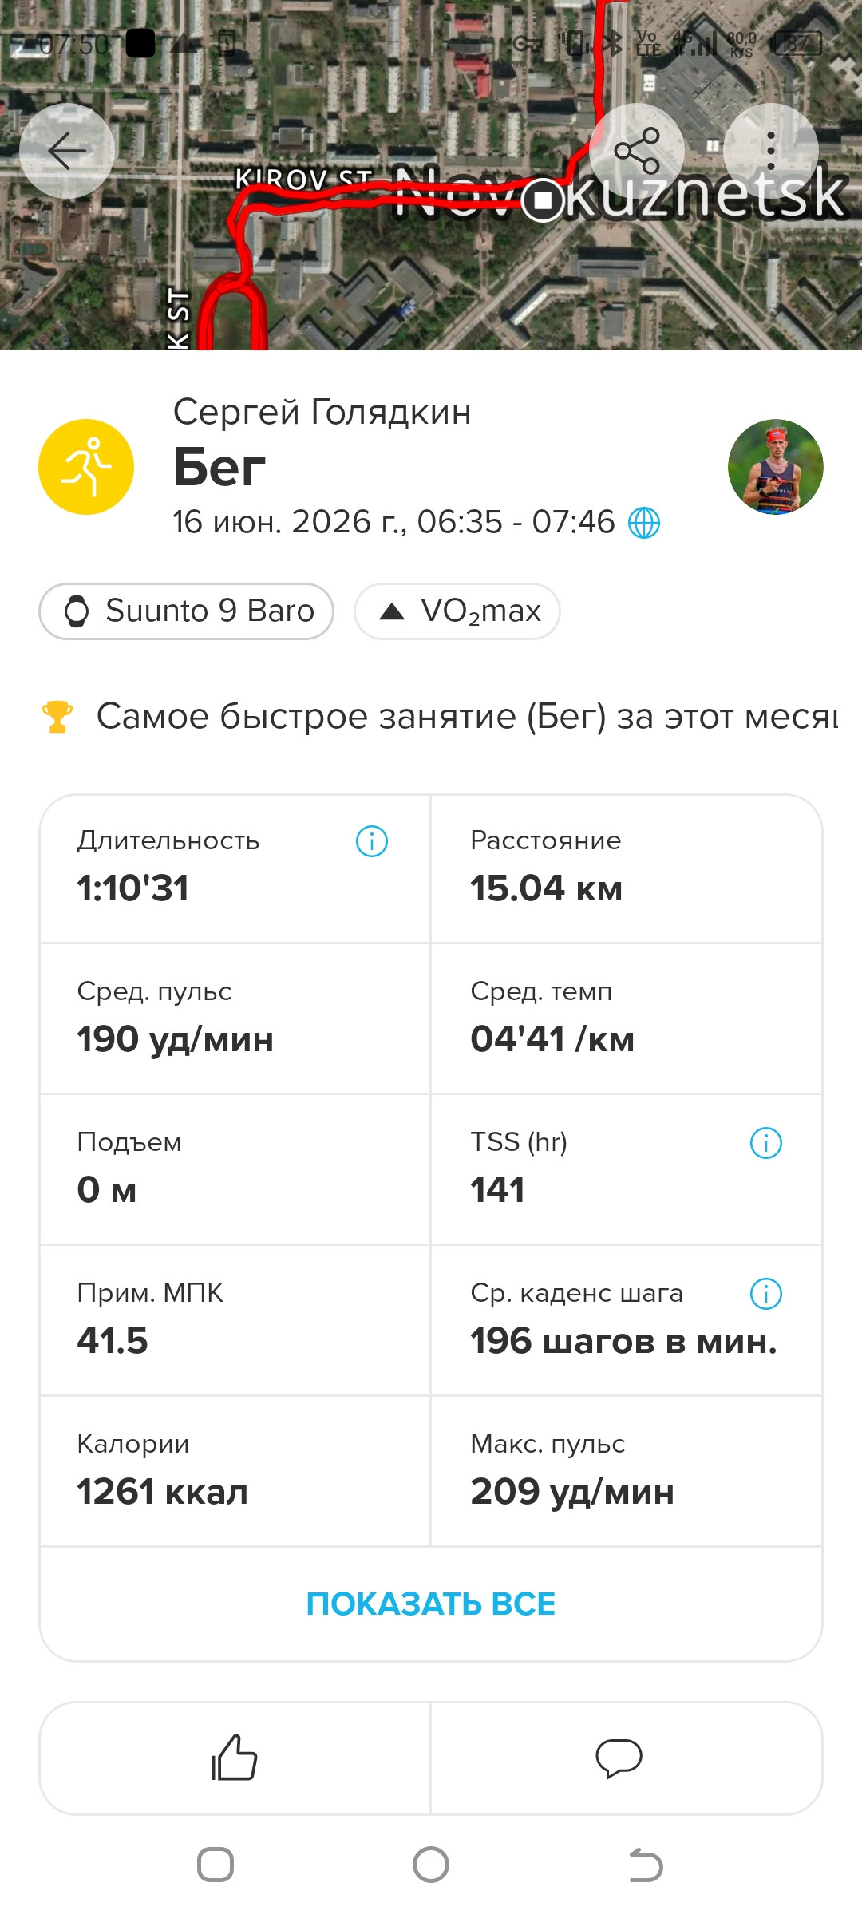
Task: Open Сергей Голядкин profile photo
Action: [x=776, y=467]
